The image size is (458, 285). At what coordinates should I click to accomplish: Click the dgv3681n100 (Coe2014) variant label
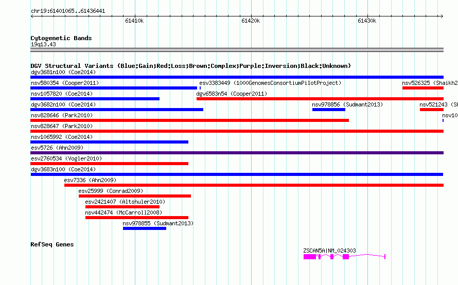63,72
